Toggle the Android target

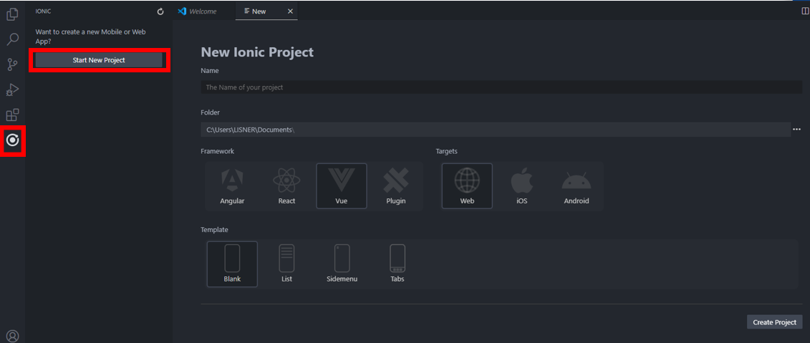(577, 186)
